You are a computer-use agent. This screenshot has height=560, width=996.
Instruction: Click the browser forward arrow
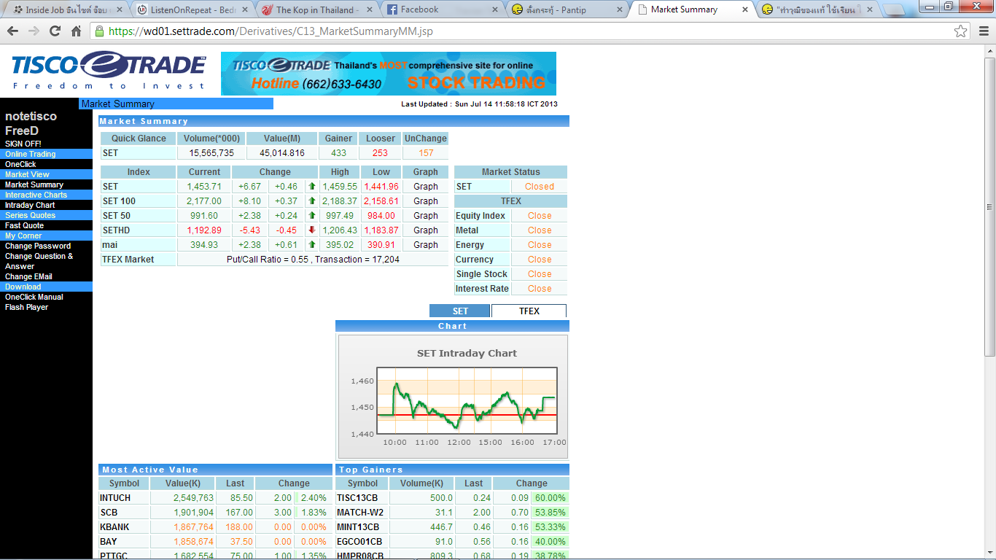point(34,31)
